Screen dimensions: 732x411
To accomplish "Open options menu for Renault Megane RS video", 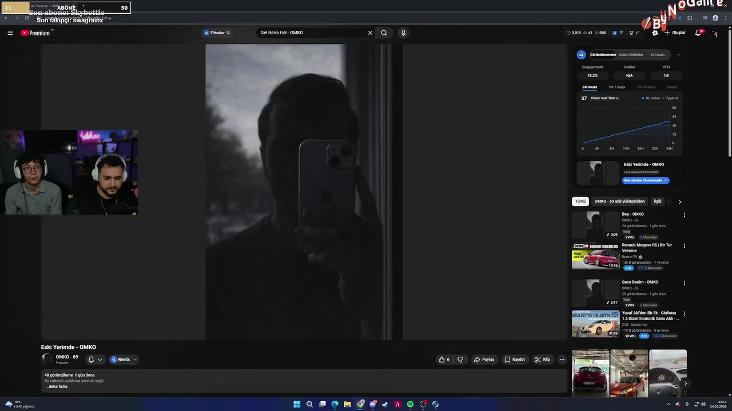I will (684, 246).
